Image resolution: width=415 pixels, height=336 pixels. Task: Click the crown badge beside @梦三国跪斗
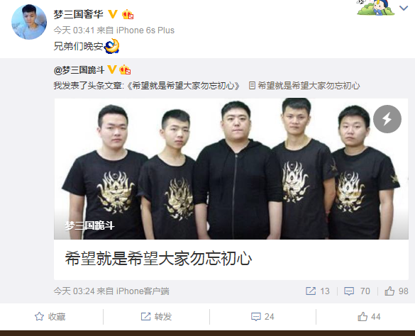125,70
